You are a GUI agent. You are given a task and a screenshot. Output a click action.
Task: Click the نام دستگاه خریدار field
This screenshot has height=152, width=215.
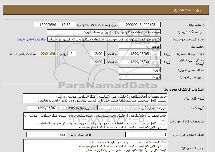(104, 32)
